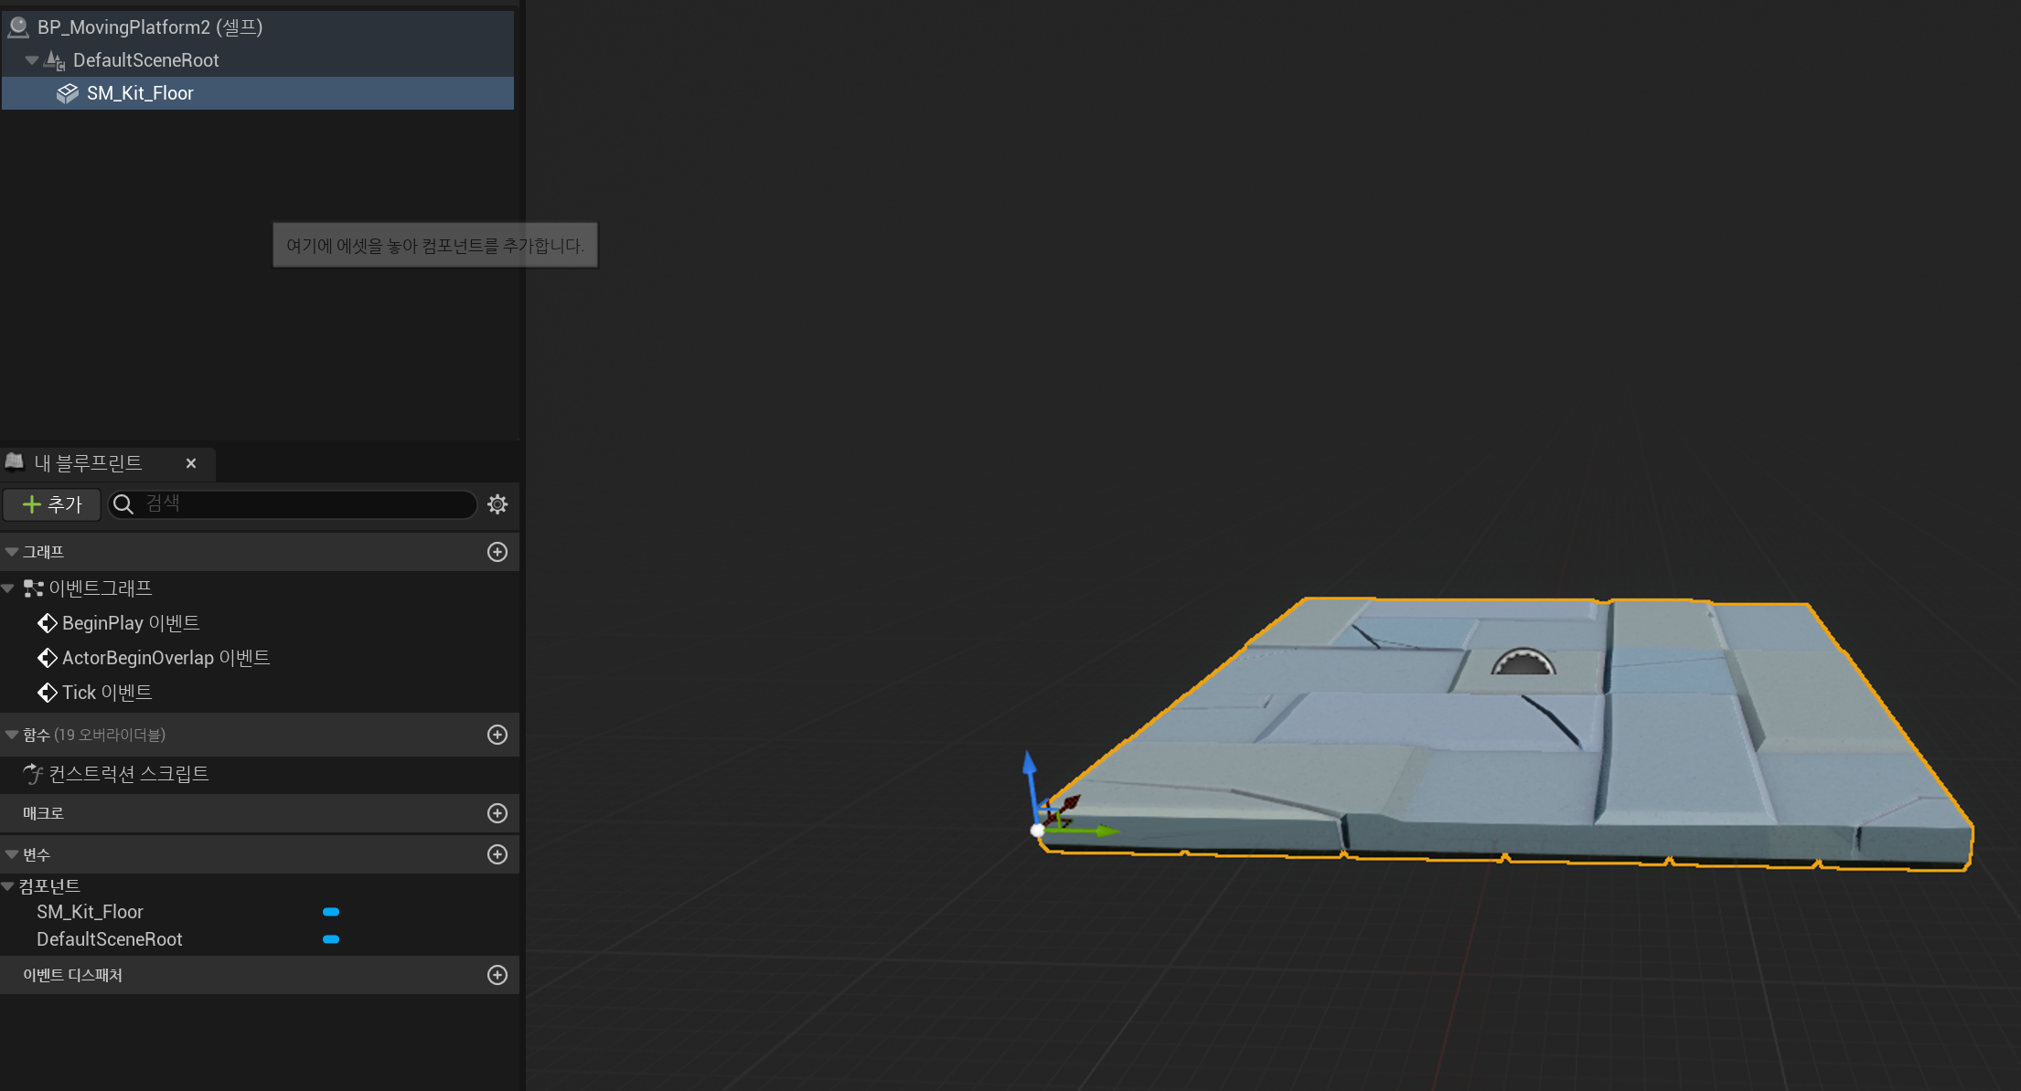Add a new function via plus icon

tap(497, 735)
